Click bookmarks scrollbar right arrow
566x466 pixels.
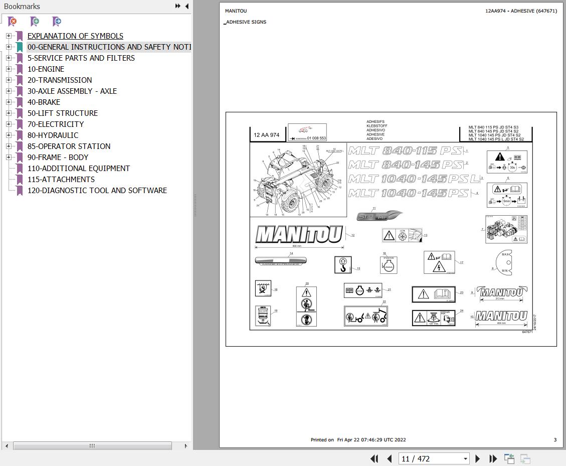click(x=186, y=446)
